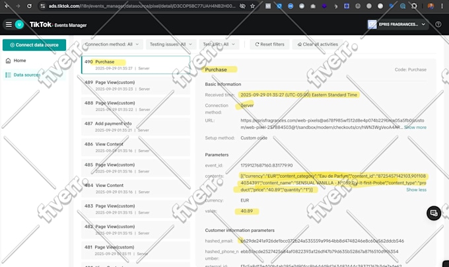
Task: Select event 489 Page View(custom)
Action: [x=136, y=85]
